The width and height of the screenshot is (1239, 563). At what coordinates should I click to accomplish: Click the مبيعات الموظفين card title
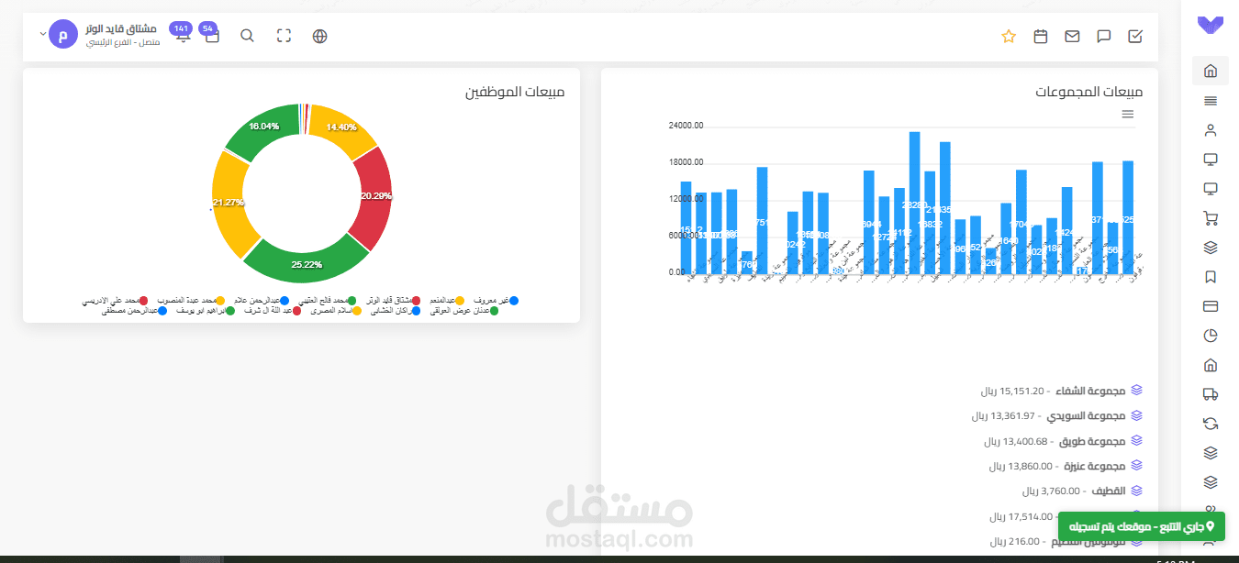pos(514,92)
